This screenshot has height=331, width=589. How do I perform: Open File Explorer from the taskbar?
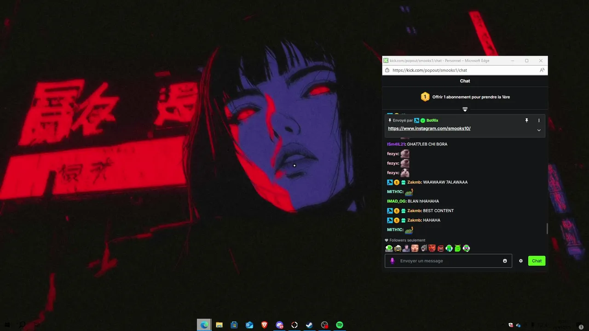(219, 325)
